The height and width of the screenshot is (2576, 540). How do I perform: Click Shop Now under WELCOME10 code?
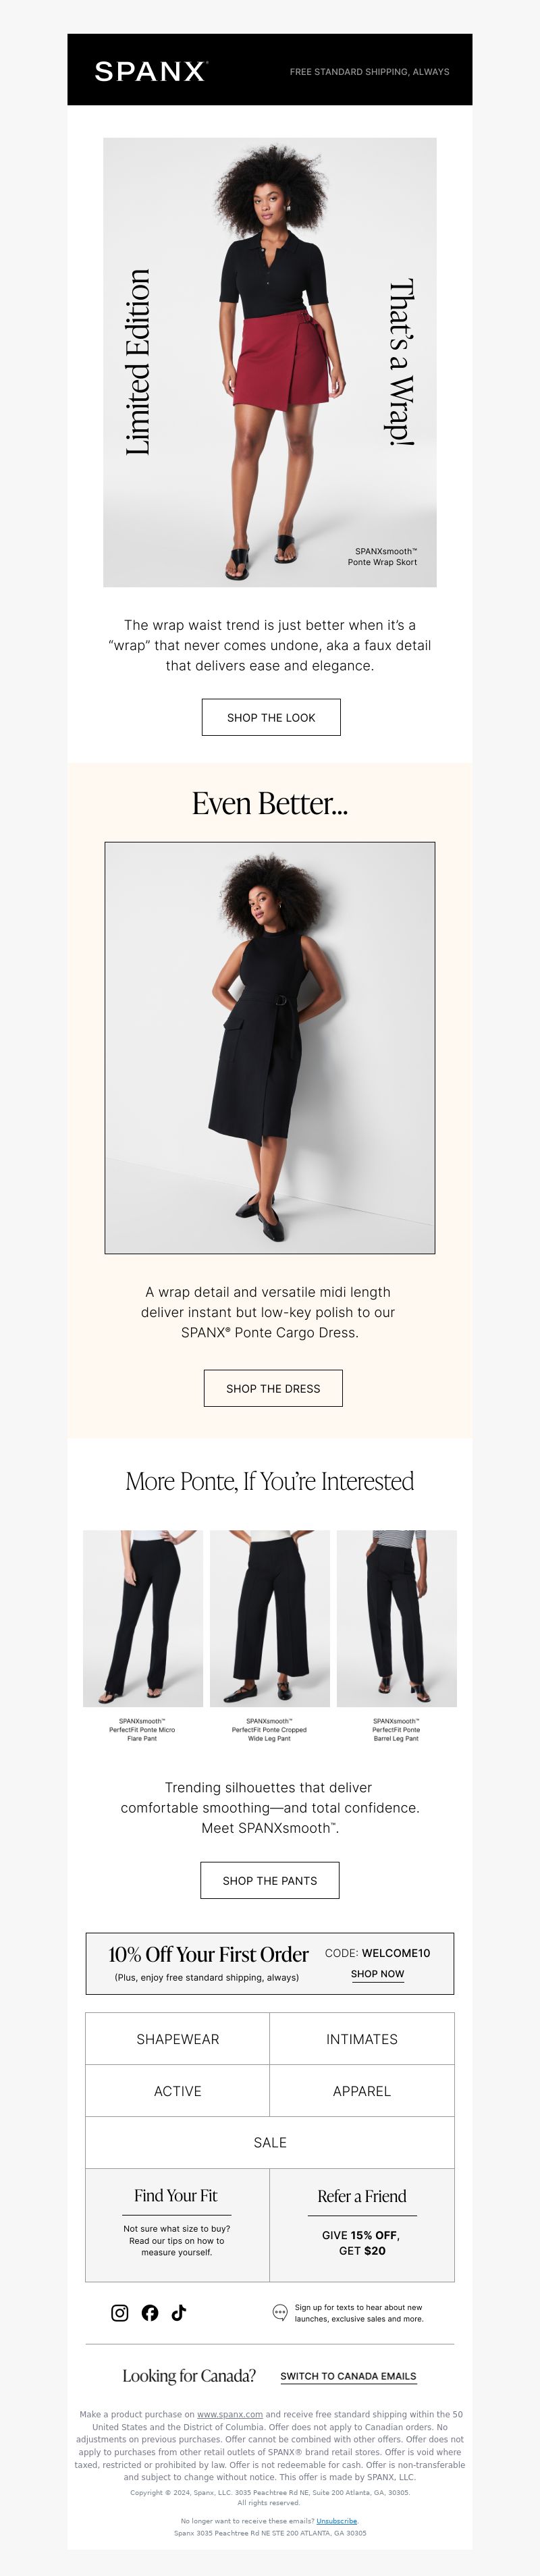(378, 1975)
